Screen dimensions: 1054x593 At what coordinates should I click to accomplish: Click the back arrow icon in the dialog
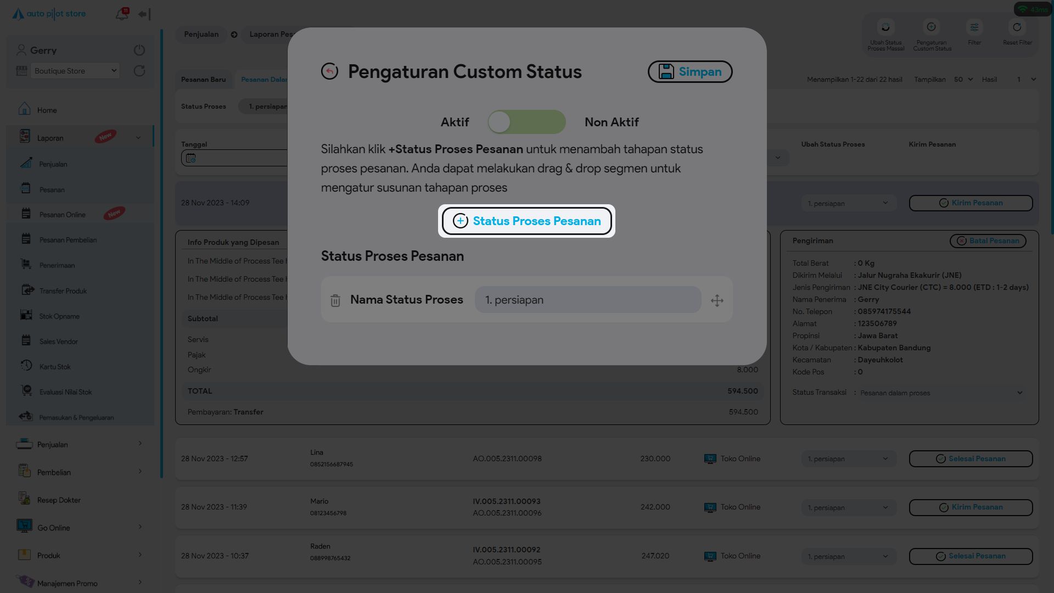tap(329, 71)
